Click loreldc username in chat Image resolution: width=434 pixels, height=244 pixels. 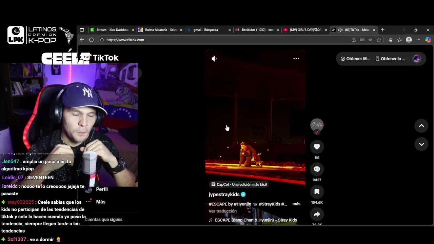[x=10, y=186]
